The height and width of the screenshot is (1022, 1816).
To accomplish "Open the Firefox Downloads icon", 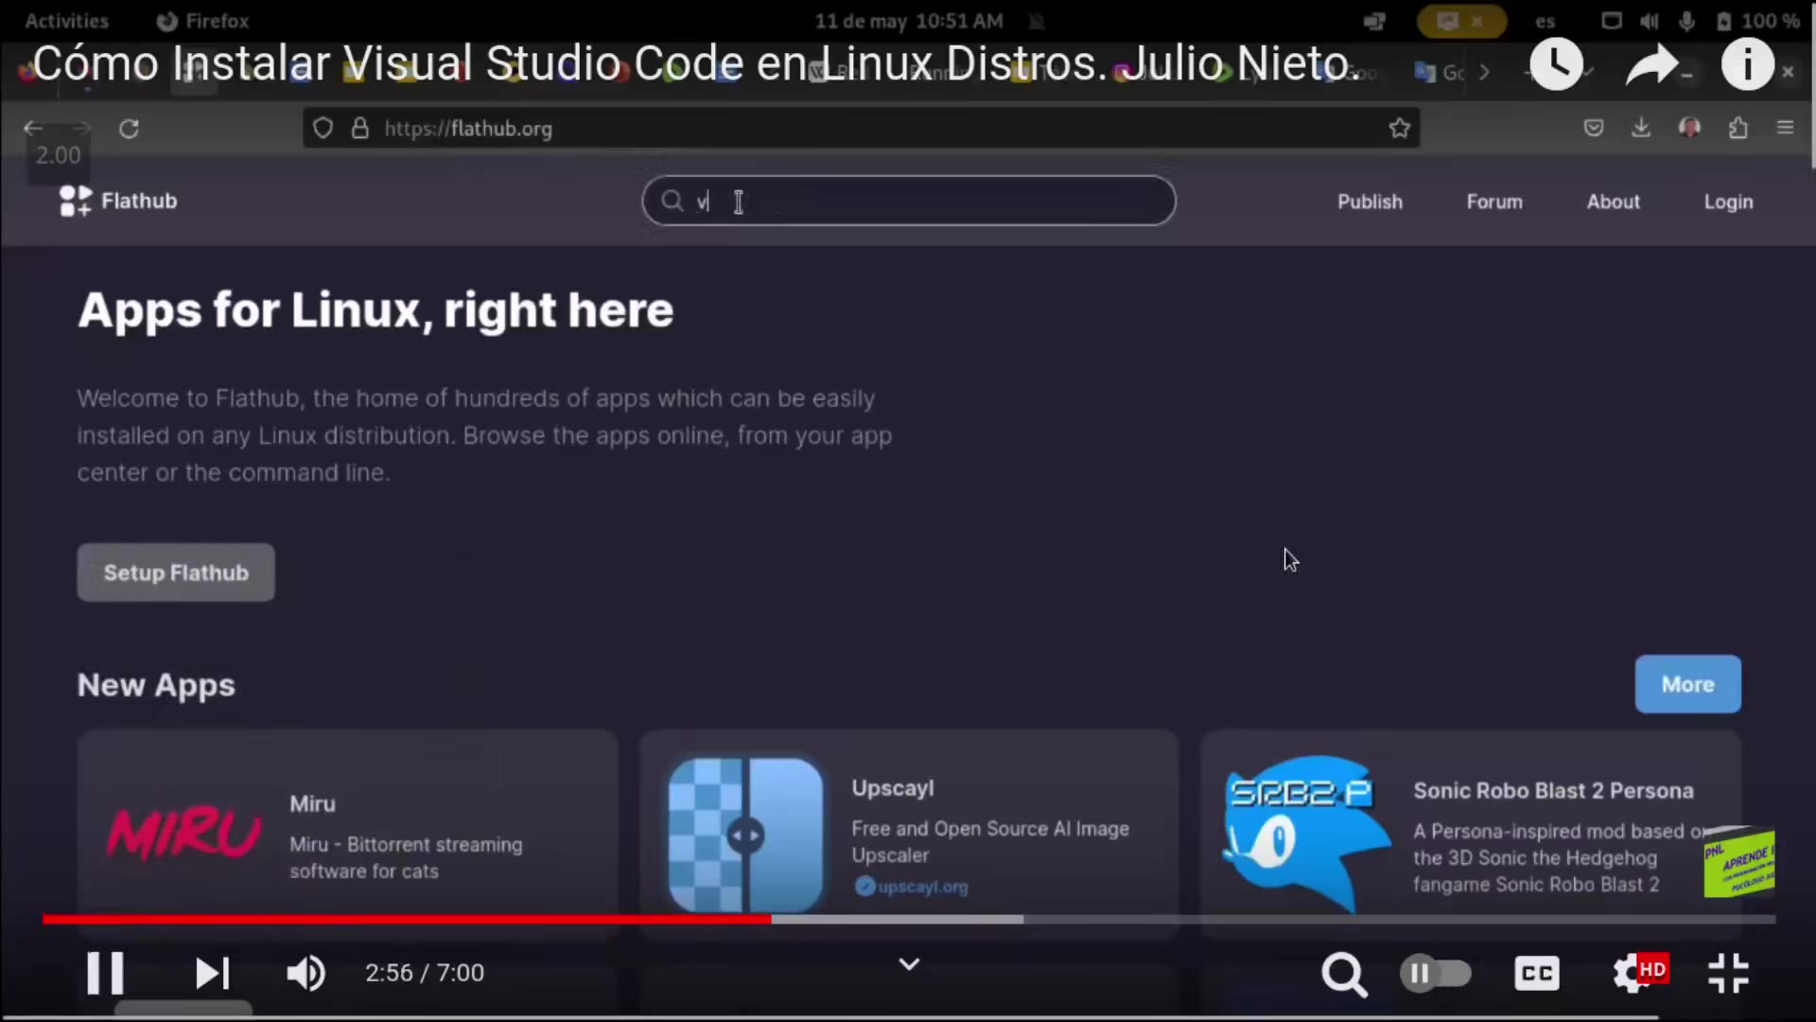I will pyautogui.click(x=1641, y=128).
